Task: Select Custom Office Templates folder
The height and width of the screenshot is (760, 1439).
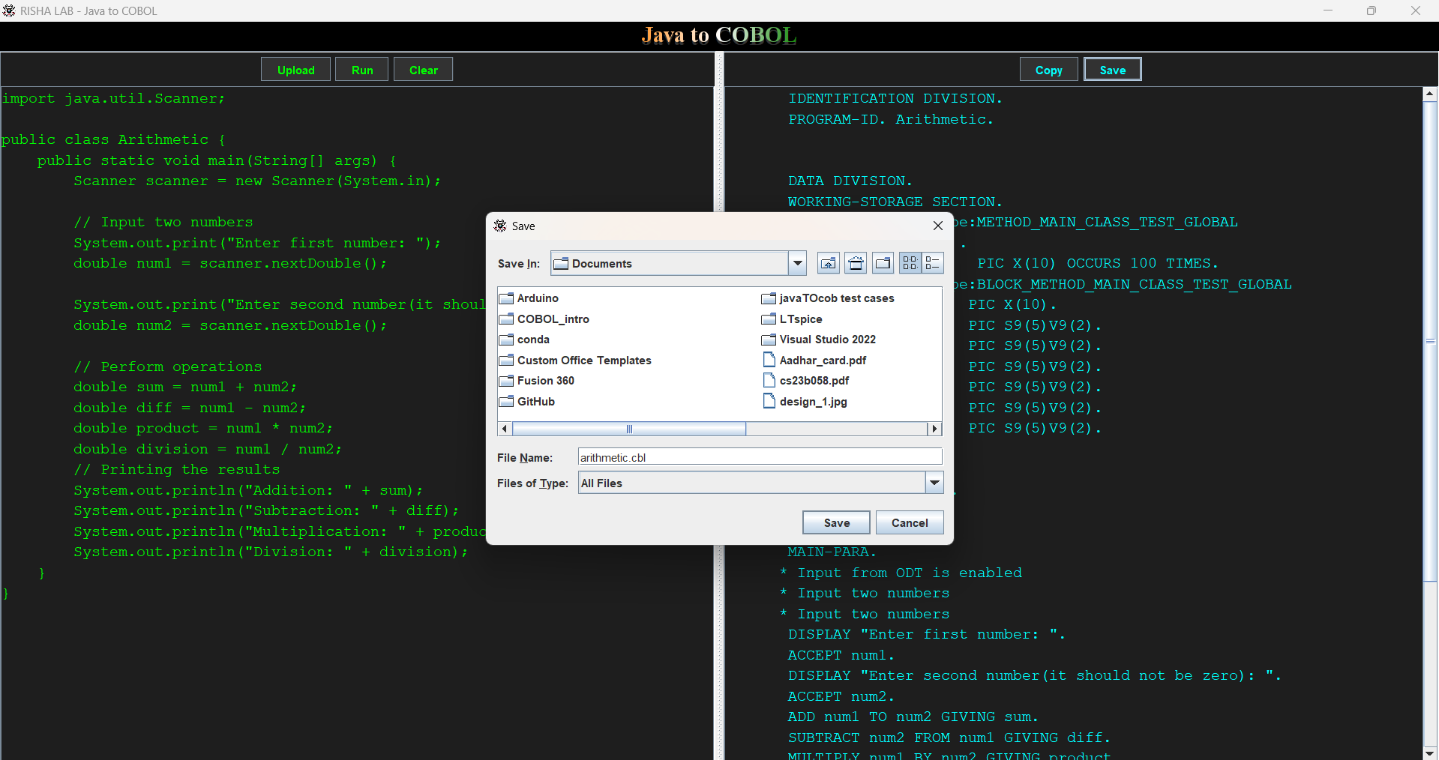Action: 576,361
